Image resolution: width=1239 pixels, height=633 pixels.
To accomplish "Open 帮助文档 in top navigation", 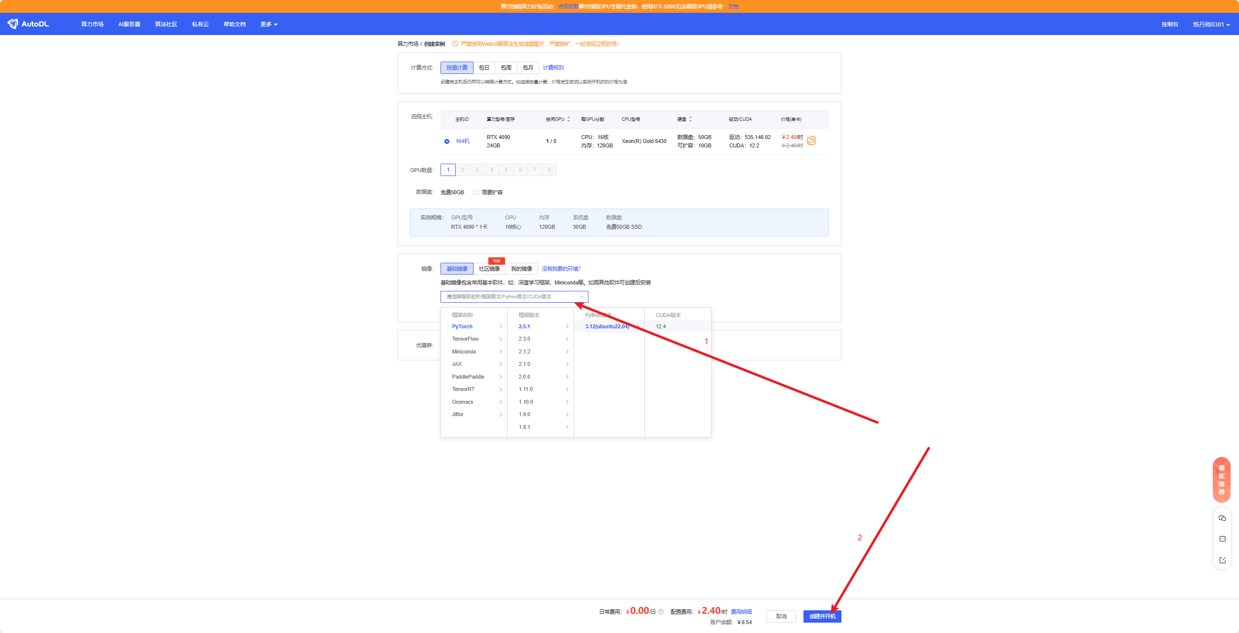I will [234, 24].
